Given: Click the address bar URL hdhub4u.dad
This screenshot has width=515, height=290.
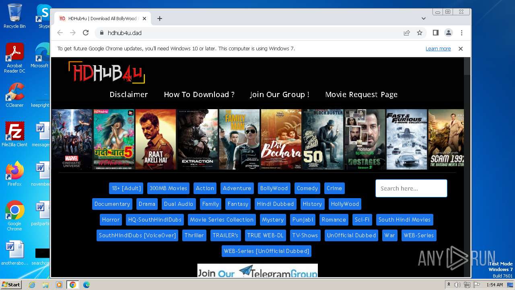Looking at the screenshot, I should click(125, 33).
